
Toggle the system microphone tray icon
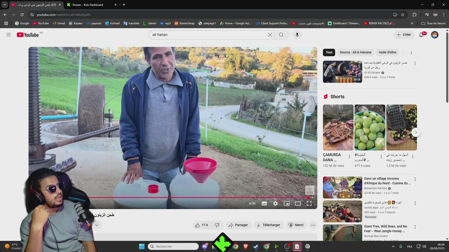tap(401, 246)
